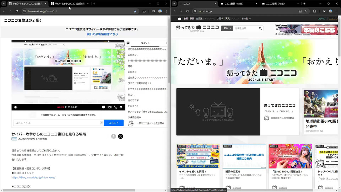Reload the nicovideo.jp page

pyautogui.click(x=187, y=11)
